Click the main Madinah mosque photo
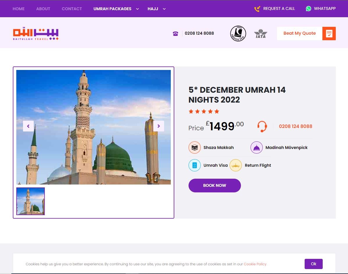 tap(93, 127)
